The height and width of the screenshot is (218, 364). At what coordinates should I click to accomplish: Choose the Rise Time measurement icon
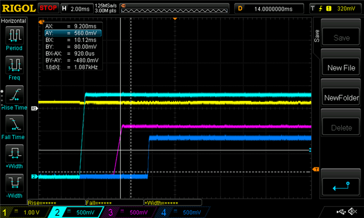(x=14, y=94)
